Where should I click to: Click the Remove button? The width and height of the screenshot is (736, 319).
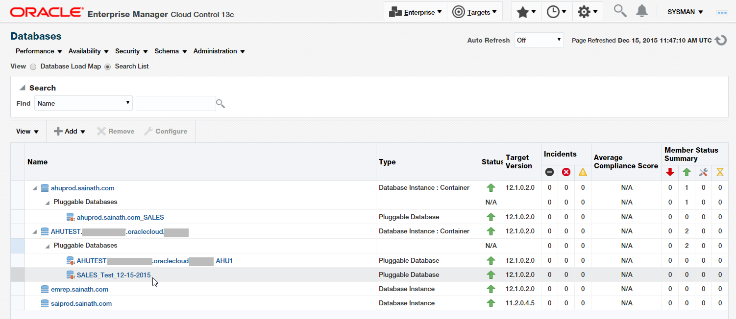[x=116, y=131]
